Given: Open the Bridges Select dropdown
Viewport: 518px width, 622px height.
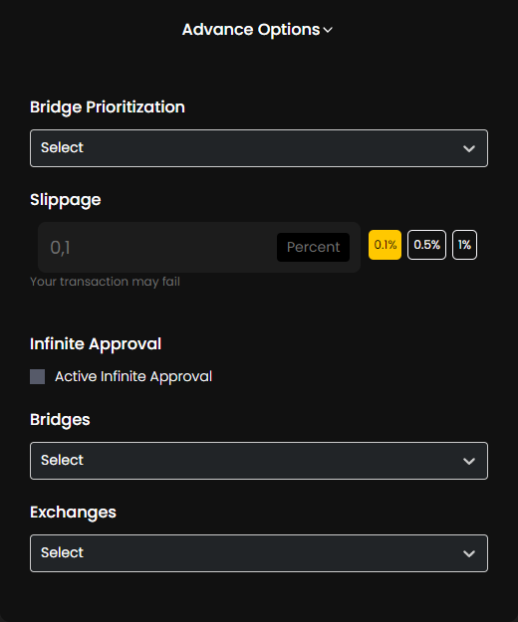Looking at the screenshot, I should pyautogui.click(x=259, y=461).
